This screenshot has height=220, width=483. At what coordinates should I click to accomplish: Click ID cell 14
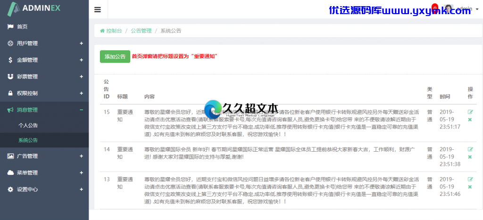pyautogui.click(x=107, y=149)
